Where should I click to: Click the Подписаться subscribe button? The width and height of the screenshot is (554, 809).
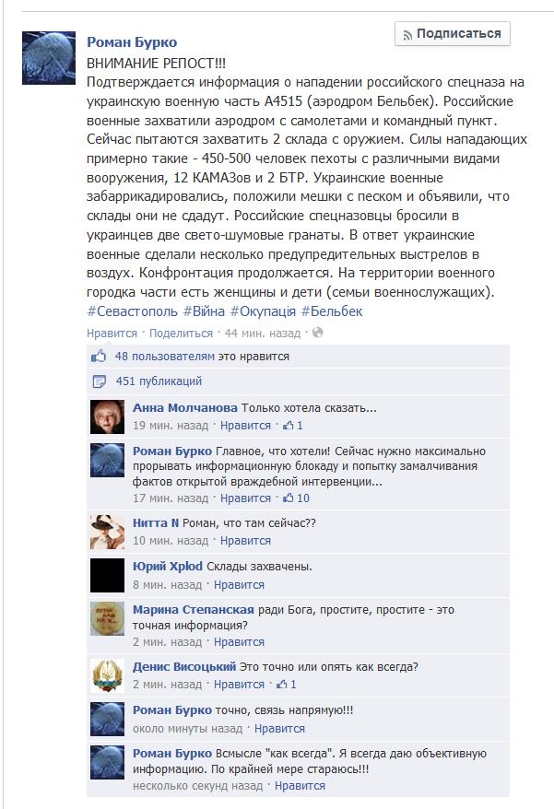pyautogui.click(x=453, y=34)
